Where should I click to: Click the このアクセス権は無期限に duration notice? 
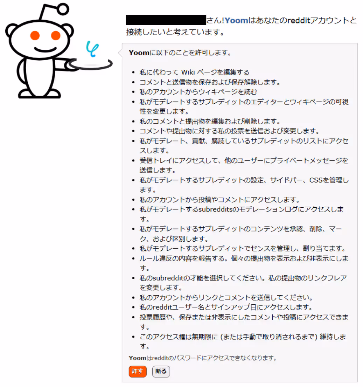[243, 341]
